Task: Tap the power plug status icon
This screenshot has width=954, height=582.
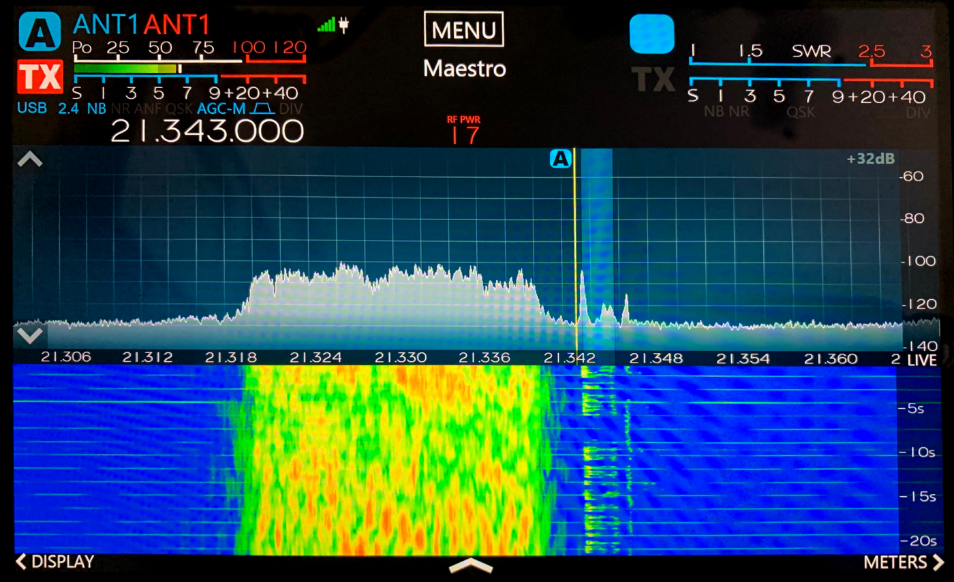Action: 344,26
